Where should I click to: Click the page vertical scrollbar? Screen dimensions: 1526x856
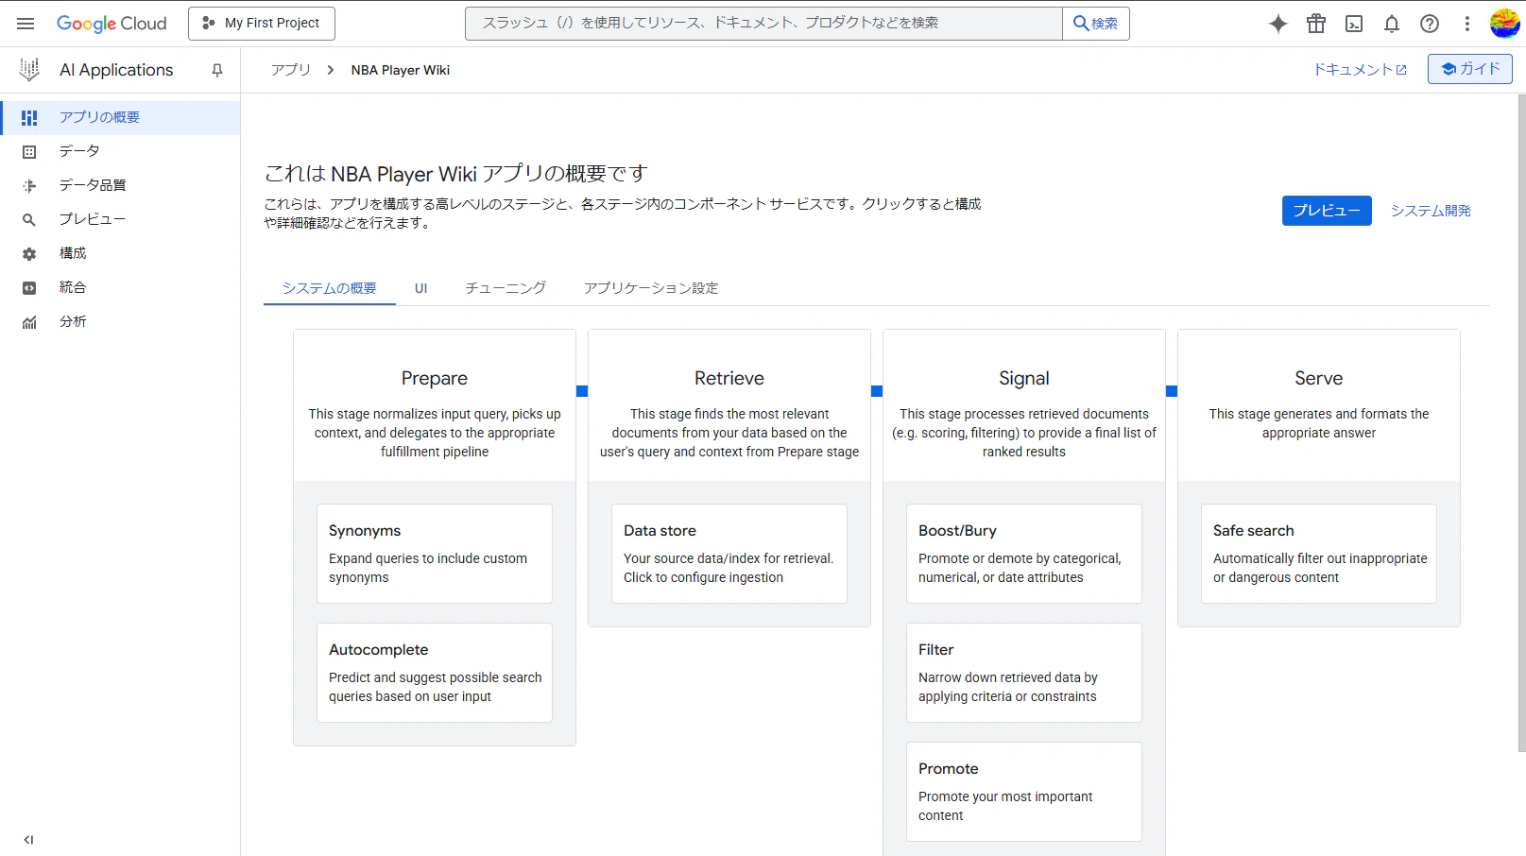coord(1521,423)
